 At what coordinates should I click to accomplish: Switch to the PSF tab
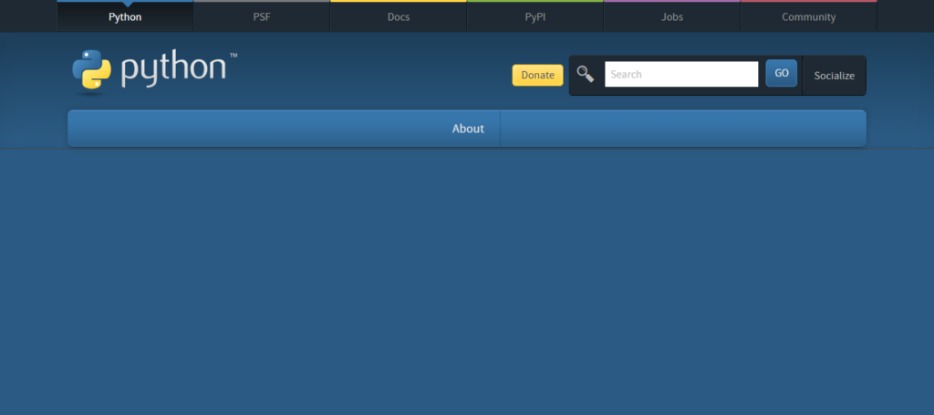pos(262,16)
